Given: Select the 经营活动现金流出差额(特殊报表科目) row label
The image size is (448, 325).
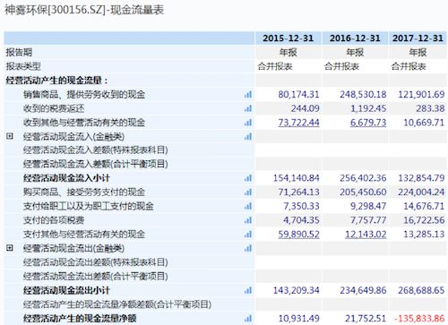Looking at the screenshot, I should (x=96, y=262).
